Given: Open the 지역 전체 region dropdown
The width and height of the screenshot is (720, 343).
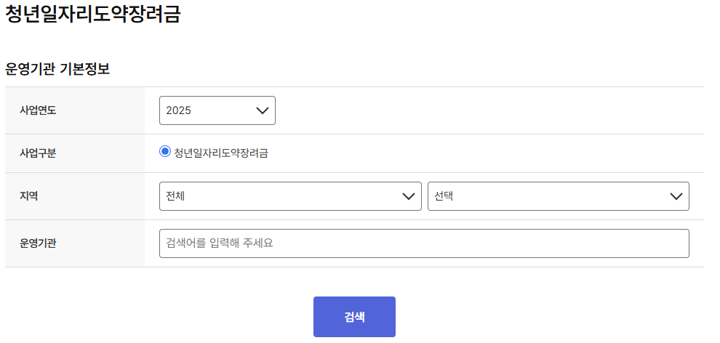Looking at the screenshot, I should click(290, 196).
